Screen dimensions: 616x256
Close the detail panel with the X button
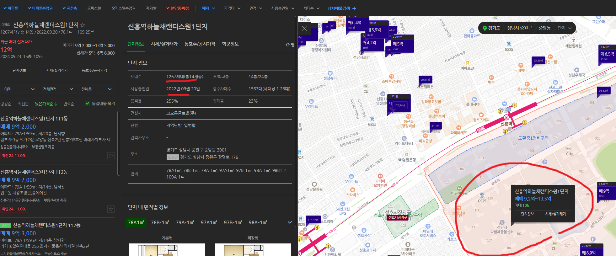304,28
